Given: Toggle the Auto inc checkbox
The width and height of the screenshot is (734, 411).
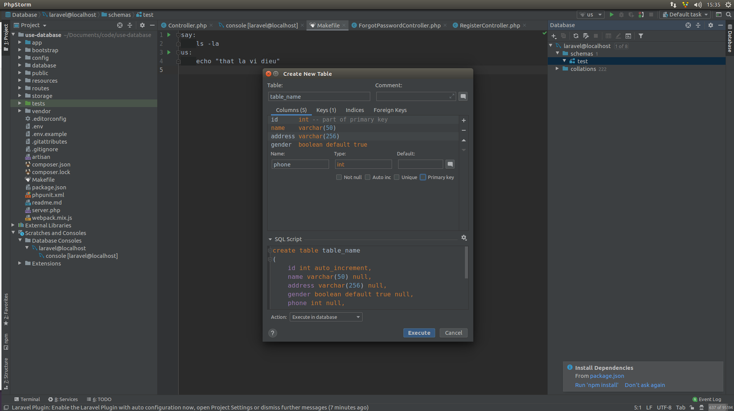Looking at the screenshot, I should pyautogui.click(x=367, y=177).
